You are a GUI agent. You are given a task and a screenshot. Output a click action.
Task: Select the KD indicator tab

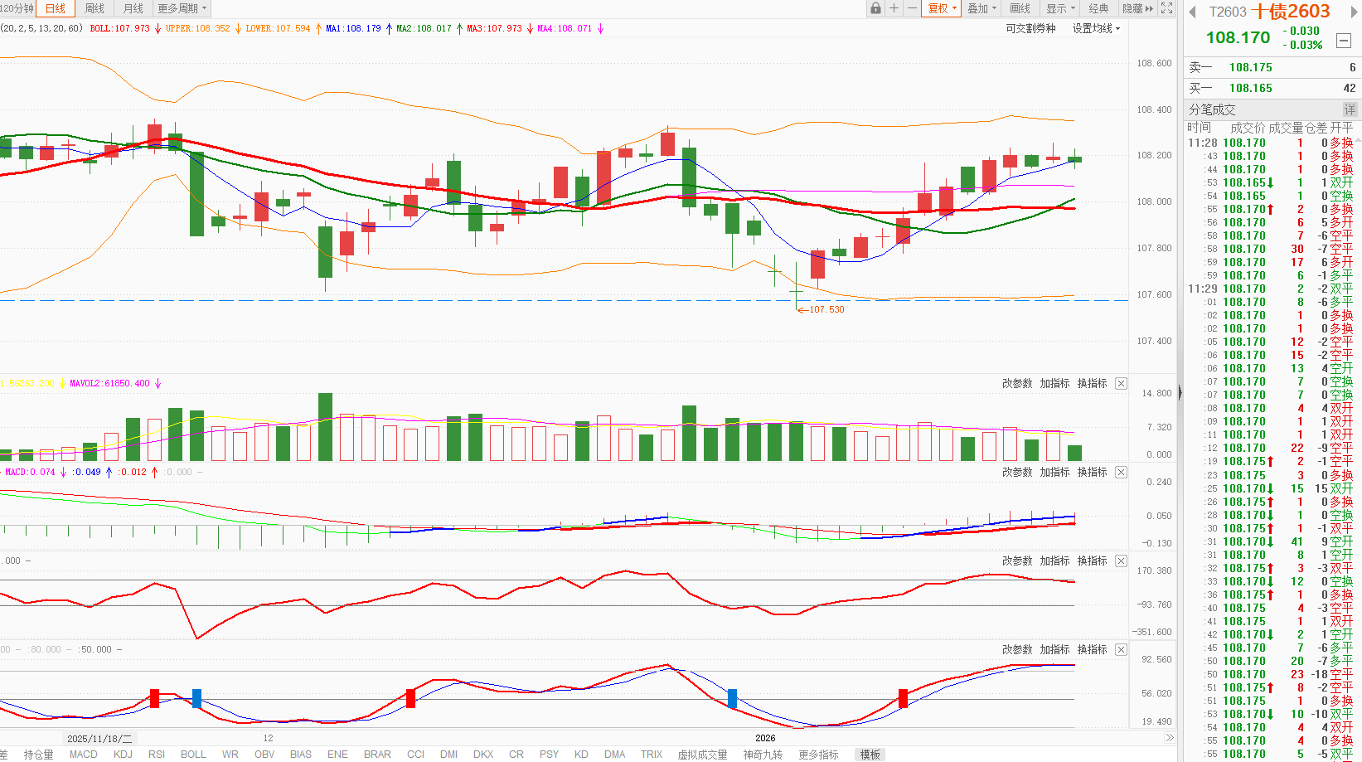[581, 755]
